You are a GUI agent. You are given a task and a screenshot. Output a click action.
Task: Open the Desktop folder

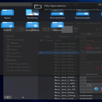pos(32,14)
